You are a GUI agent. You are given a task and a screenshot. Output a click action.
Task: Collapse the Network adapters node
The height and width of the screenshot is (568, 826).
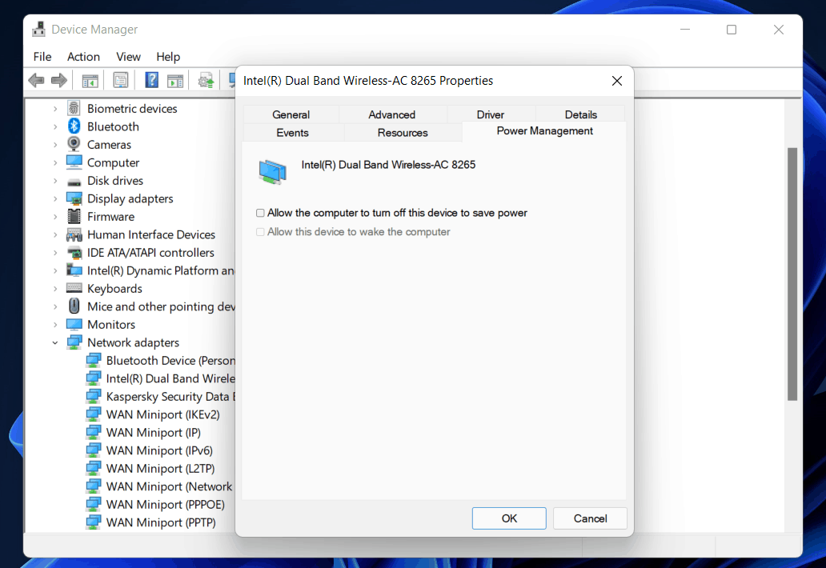point(55,342)
